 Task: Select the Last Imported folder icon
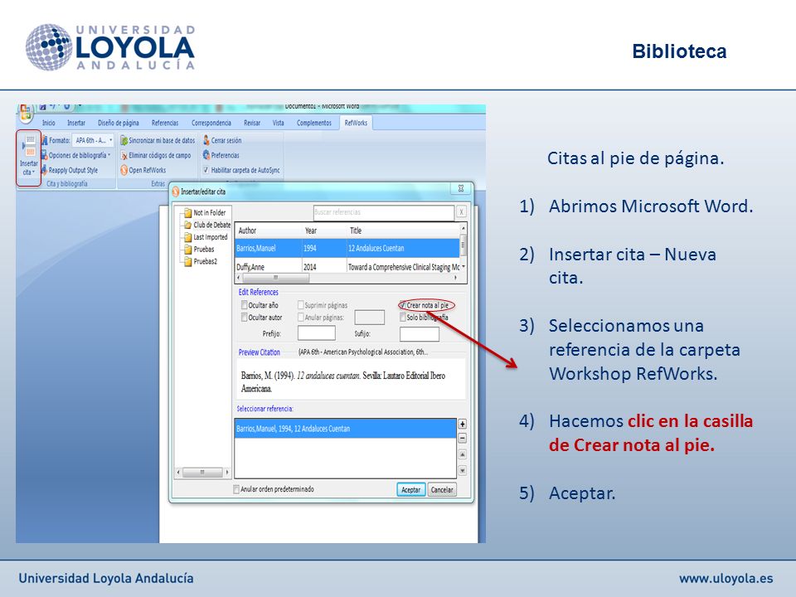188,237
